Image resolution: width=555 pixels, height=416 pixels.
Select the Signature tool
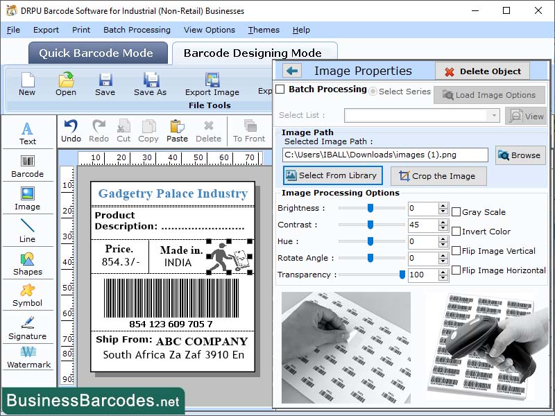point(28,329)
